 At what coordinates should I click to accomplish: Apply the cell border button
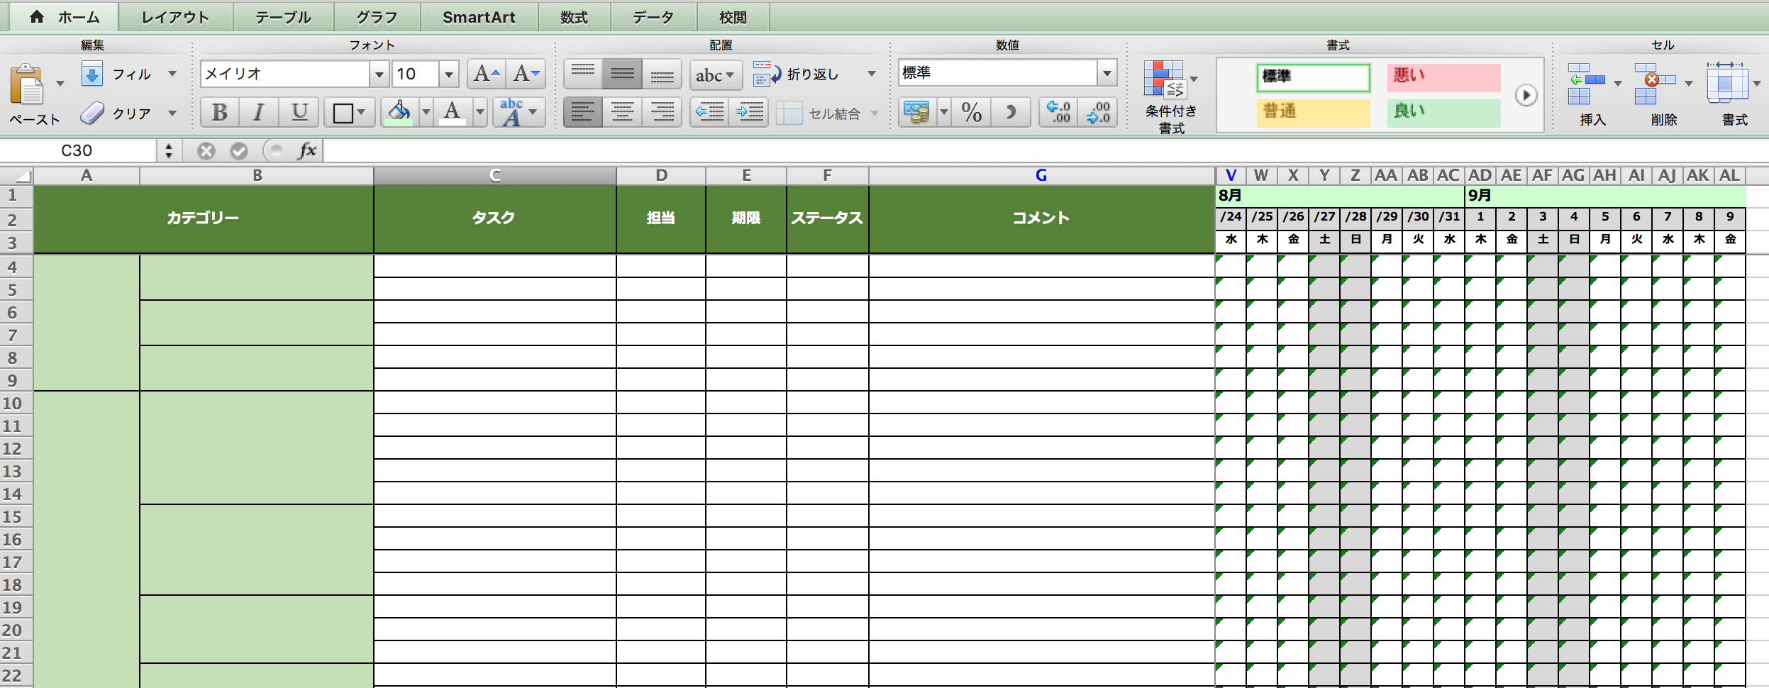coord(343,113)
